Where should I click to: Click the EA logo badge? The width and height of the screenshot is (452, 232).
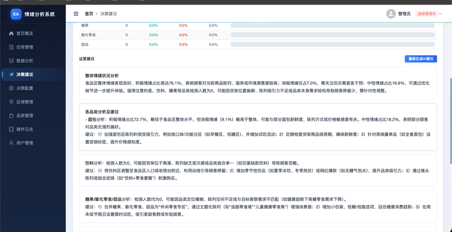click(x=16, y=14)
